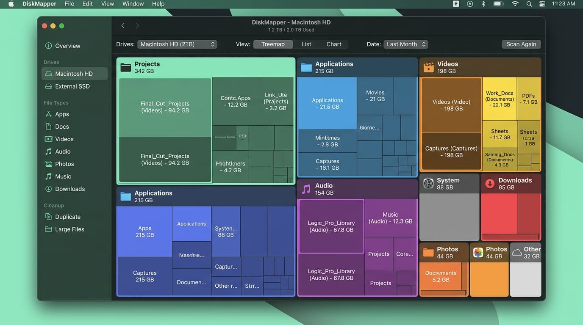Click the Large Files cleanup icon
Viewport: 583px width, 325px height.
(x=49, y=229)
